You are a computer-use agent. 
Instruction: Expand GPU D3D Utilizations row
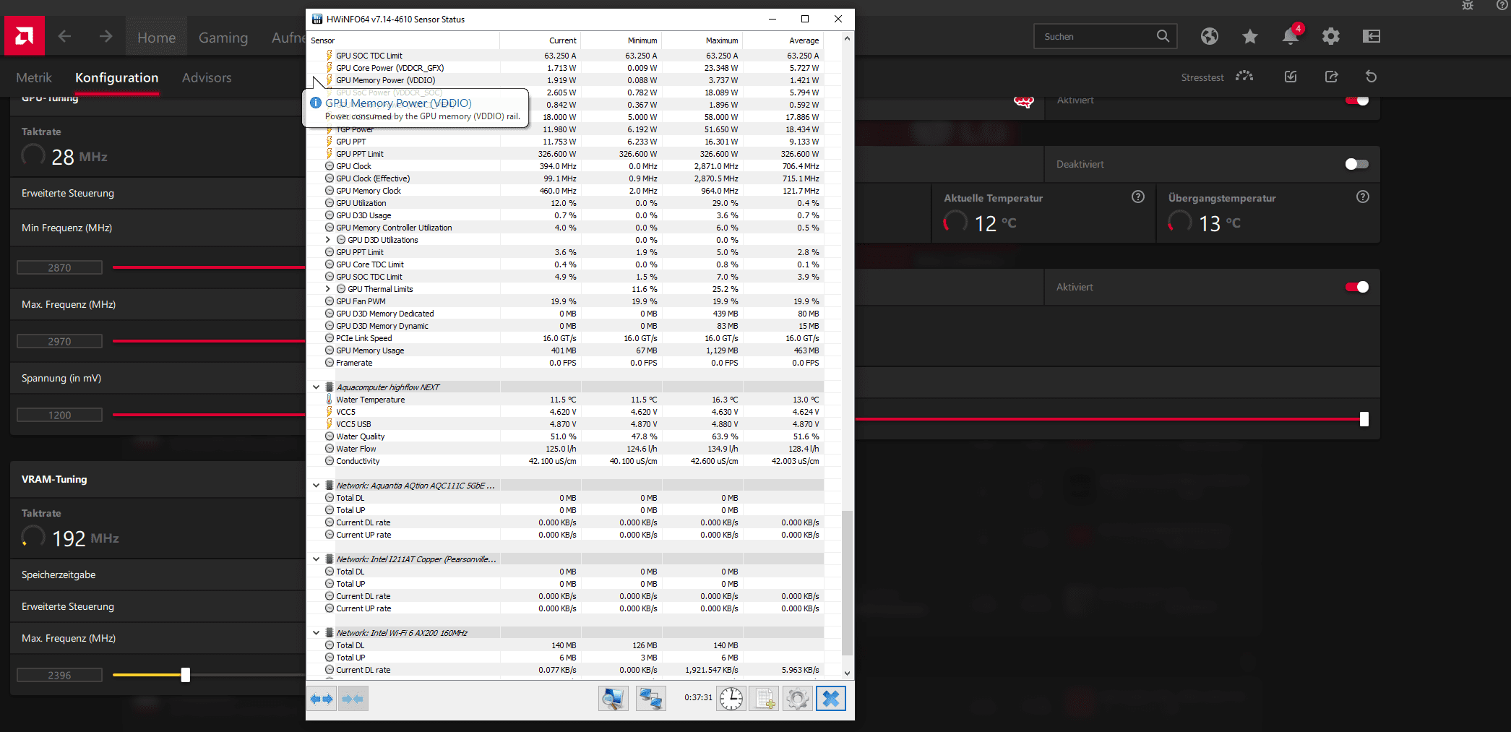tap(327, 240)
